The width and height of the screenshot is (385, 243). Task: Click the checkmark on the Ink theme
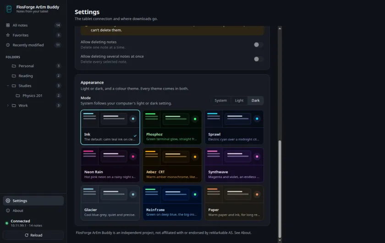135,135
